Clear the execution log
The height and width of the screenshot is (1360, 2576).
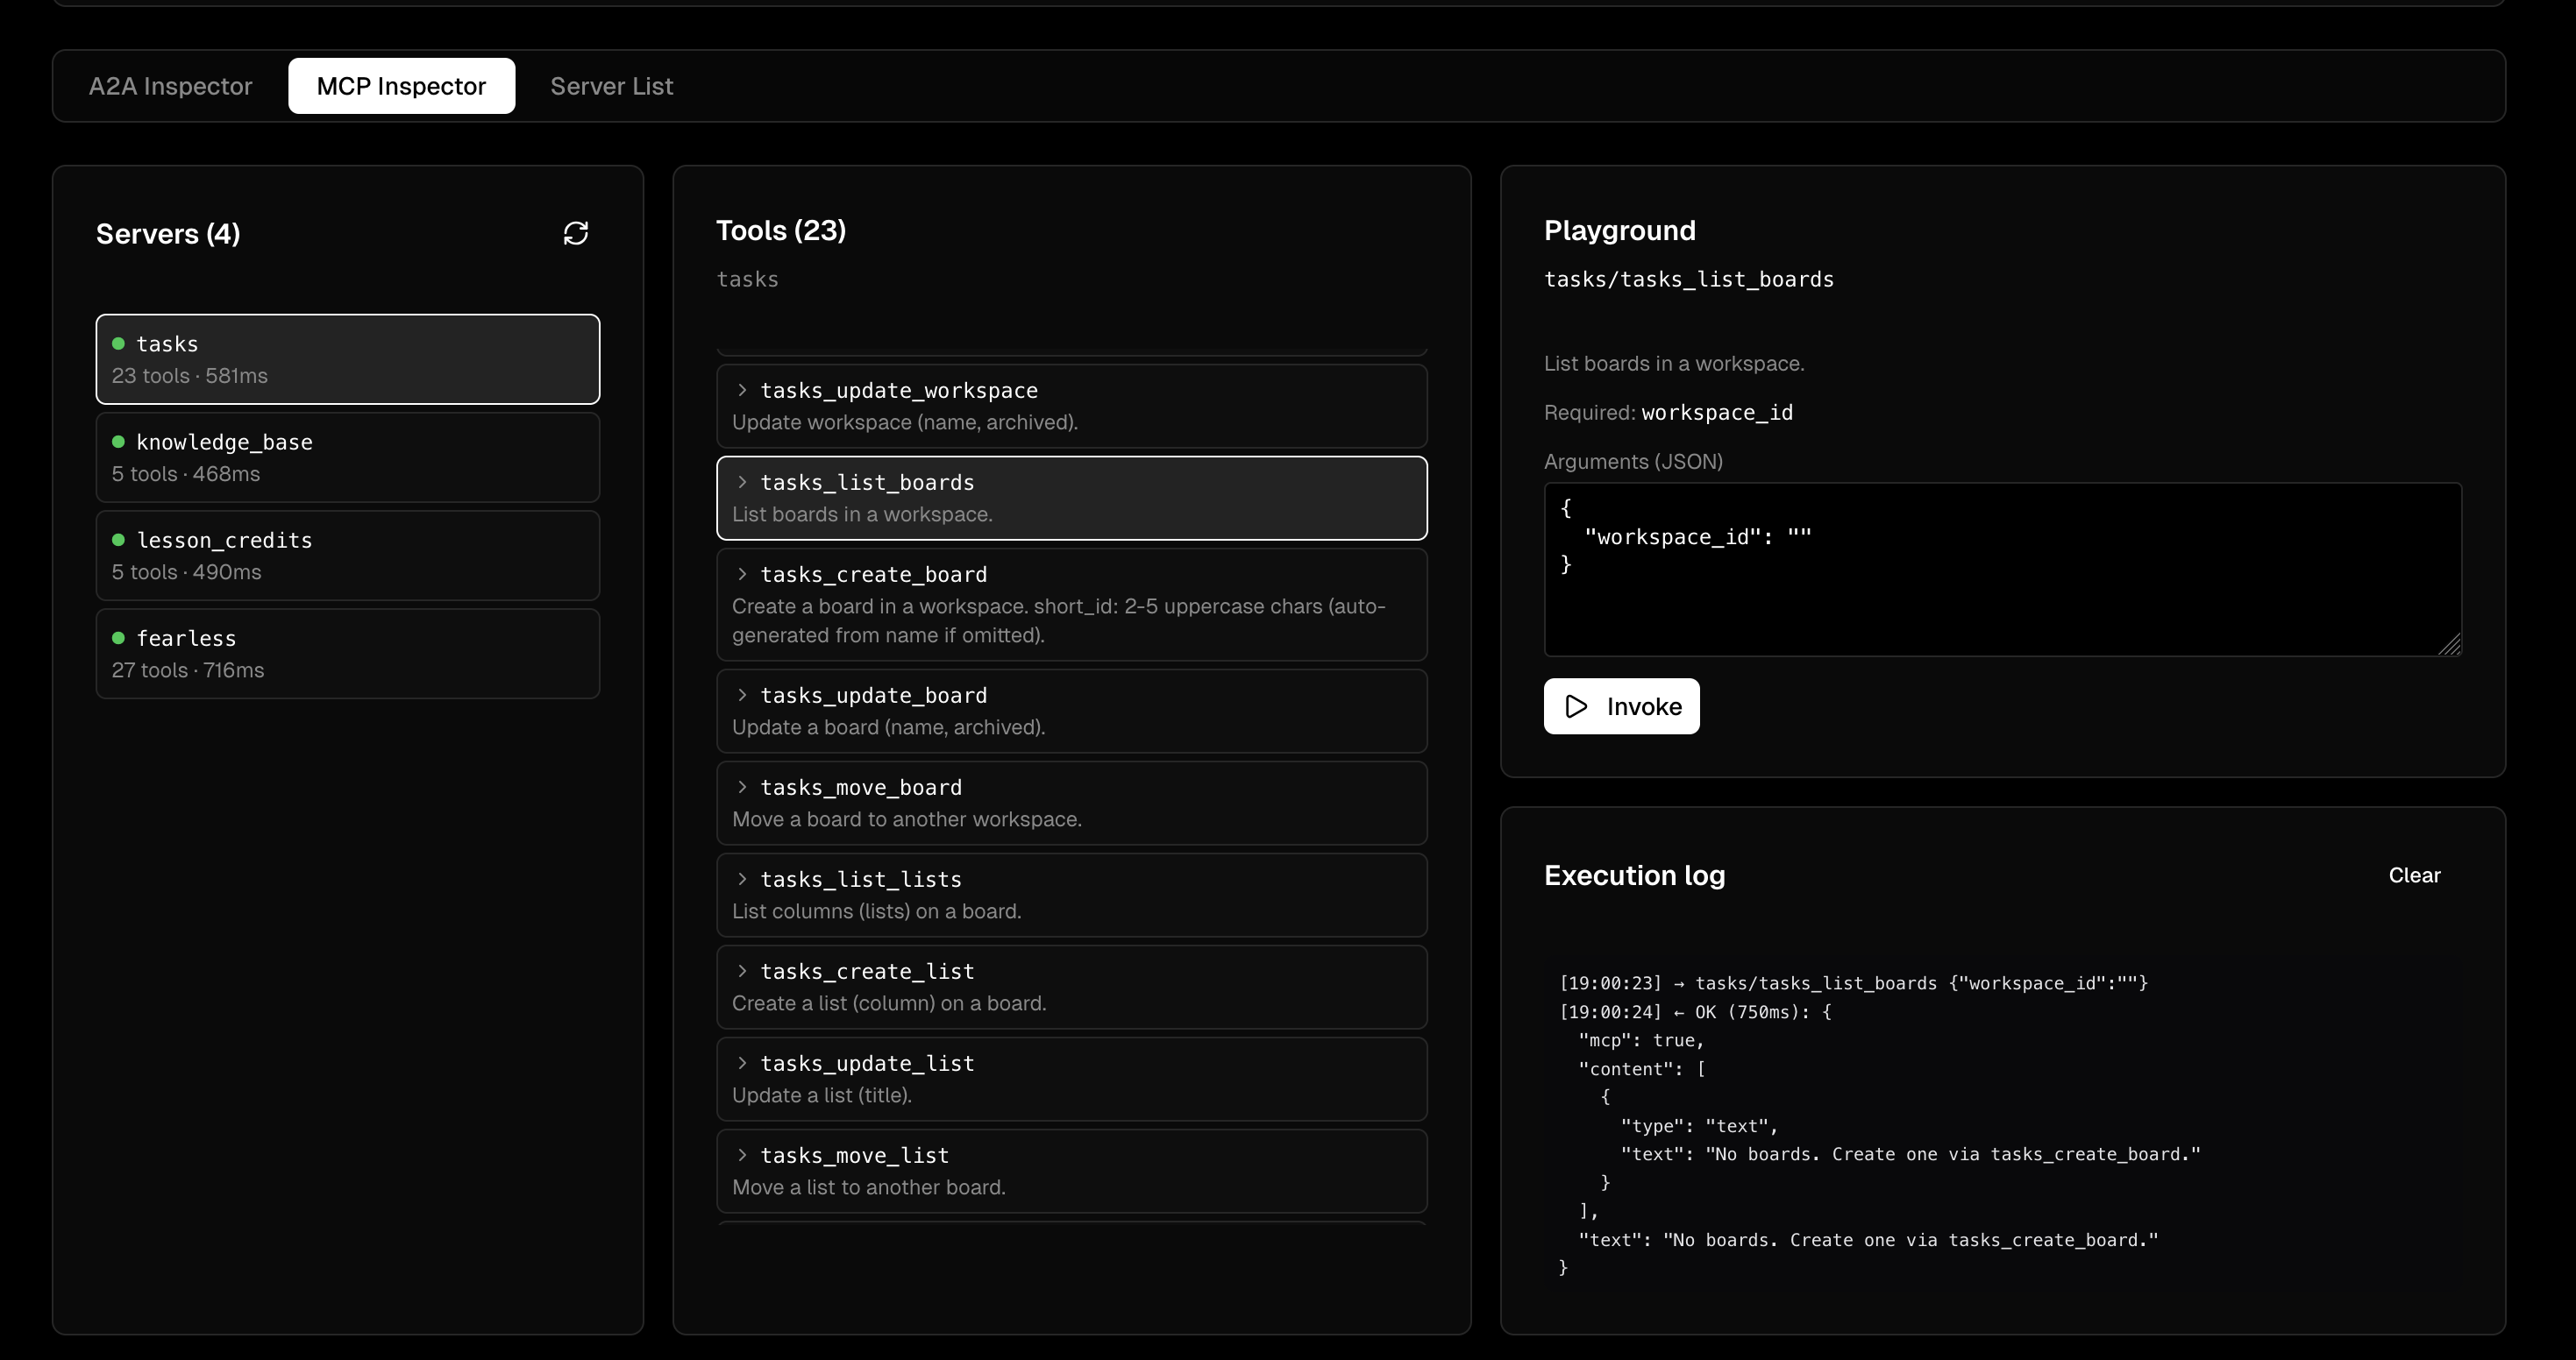click(x=2413, y=875)
